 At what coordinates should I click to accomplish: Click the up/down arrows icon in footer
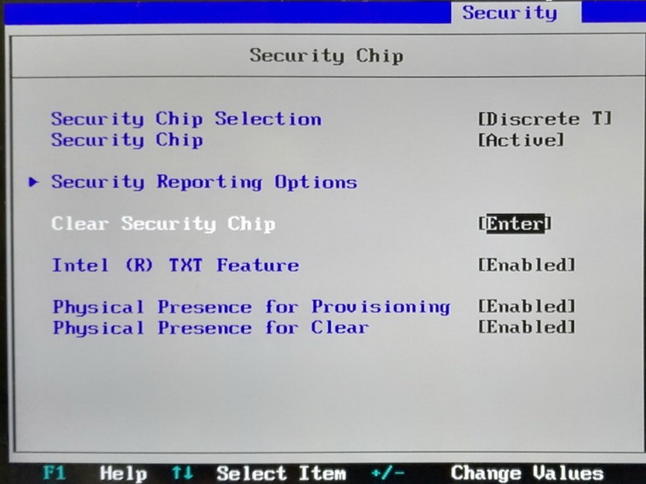coord(182,473)
